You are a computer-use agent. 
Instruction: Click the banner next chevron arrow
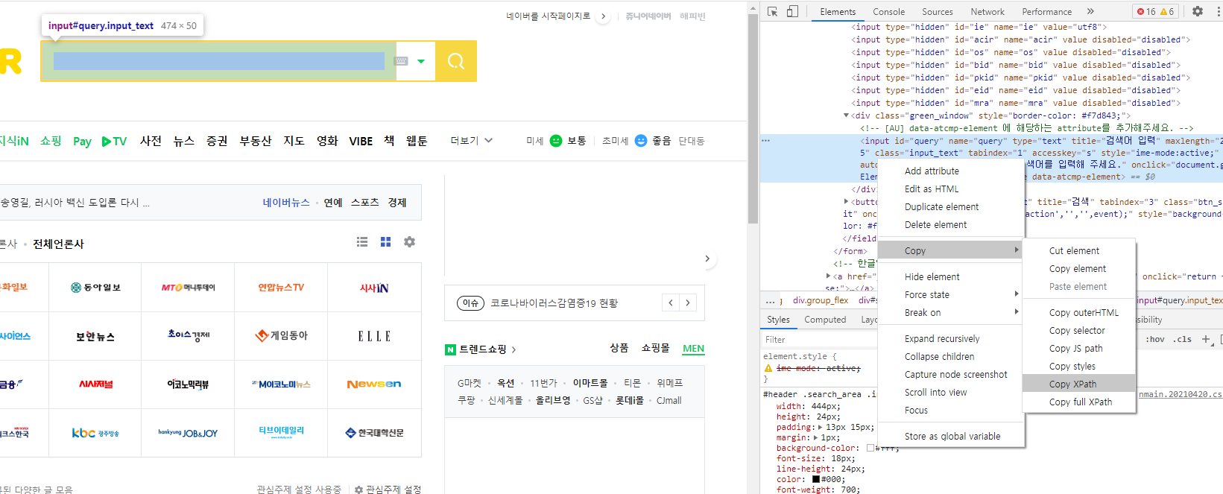pos(707,259)
